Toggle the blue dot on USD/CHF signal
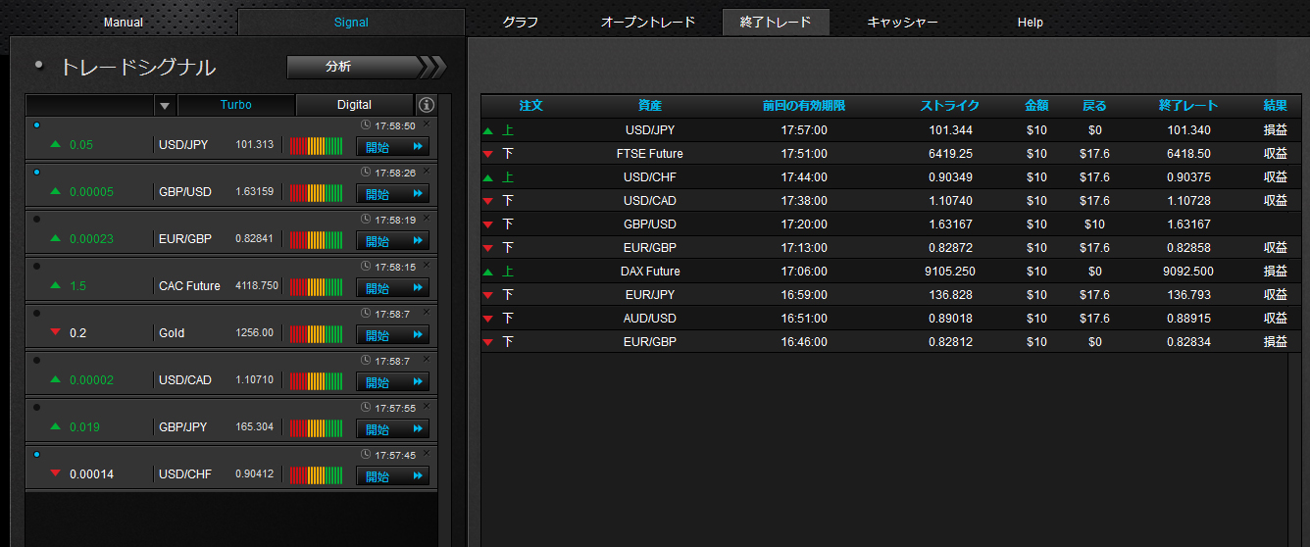Screen dimensions: 1310x547 (36, 454)
